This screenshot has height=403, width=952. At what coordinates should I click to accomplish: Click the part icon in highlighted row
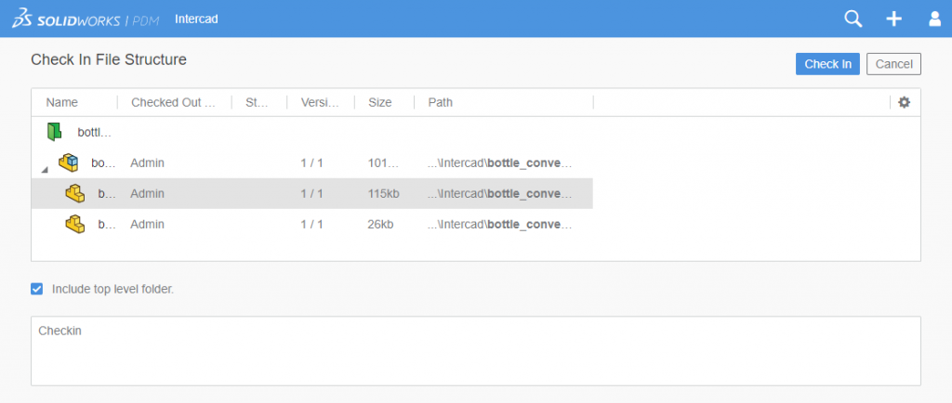74,193
